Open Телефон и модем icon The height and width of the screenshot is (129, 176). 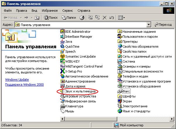click(120, 76)
